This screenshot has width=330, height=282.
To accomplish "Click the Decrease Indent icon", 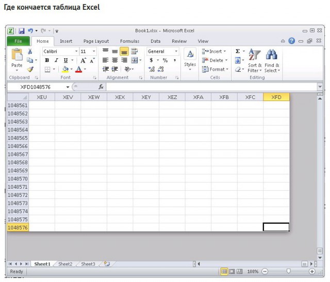I will pos(105,69).
